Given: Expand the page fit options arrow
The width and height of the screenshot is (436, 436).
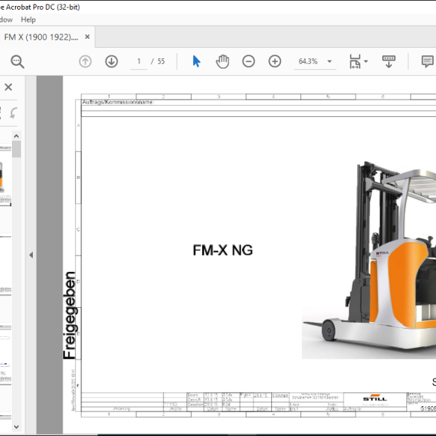Looking at the screenshot, I should [x=366, y=61].
